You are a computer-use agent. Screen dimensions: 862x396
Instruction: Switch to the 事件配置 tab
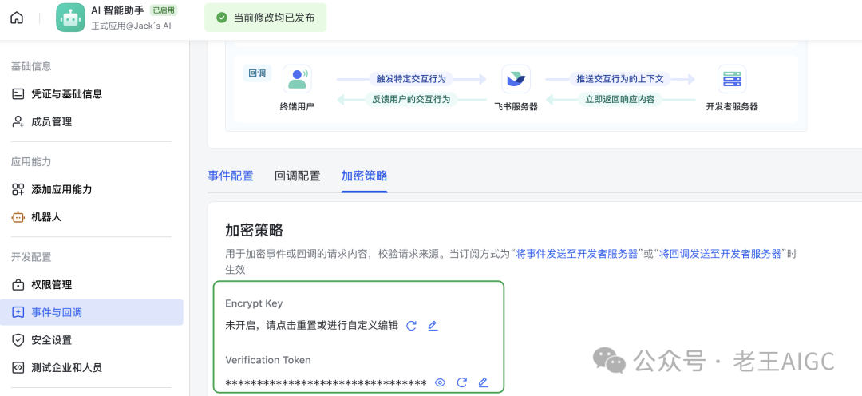tap(231, 176)
